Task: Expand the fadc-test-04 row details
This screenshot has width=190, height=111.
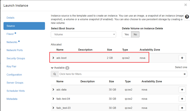Action: tap(53, 99)
